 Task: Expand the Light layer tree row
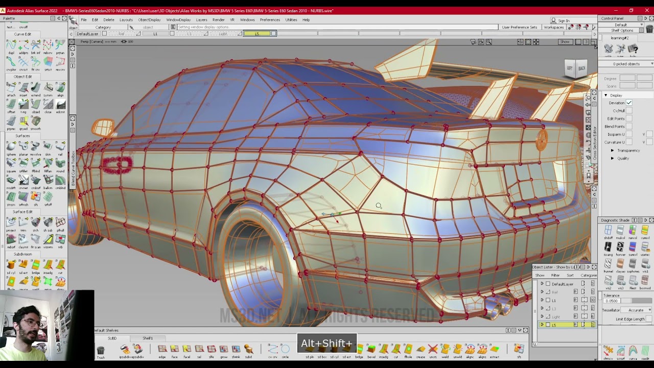click(542, 316)
